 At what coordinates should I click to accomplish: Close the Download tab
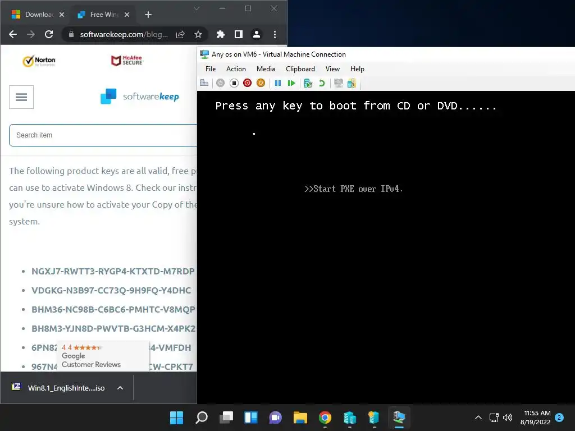tap(62, 15)
